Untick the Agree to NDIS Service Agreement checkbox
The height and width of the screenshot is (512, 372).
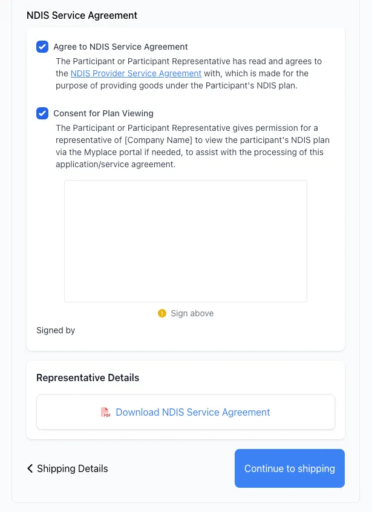coord(42,47)
